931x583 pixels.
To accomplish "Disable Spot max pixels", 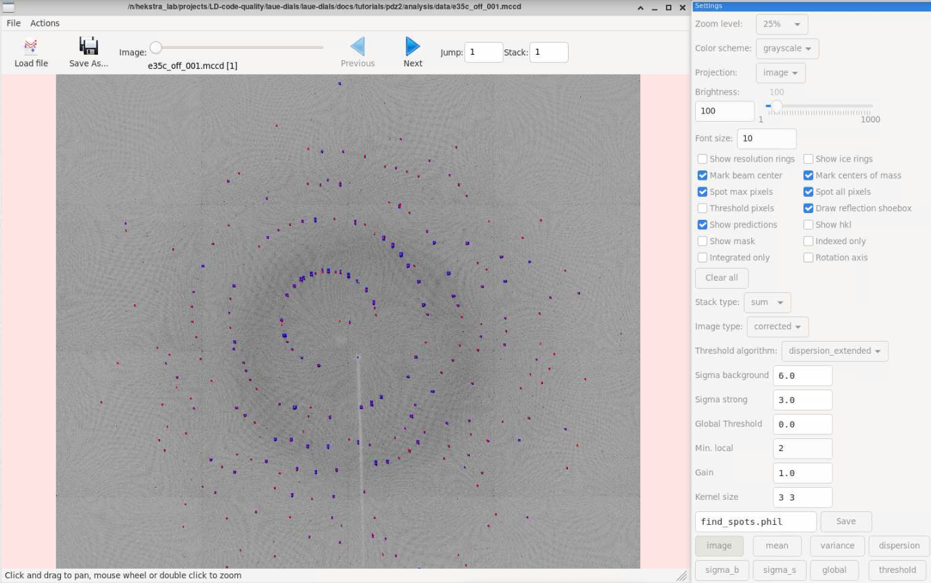I will (x=702, y=191).
